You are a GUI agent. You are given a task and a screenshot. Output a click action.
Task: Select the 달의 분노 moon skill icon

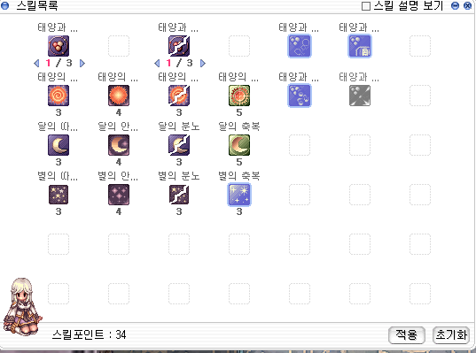179,145
